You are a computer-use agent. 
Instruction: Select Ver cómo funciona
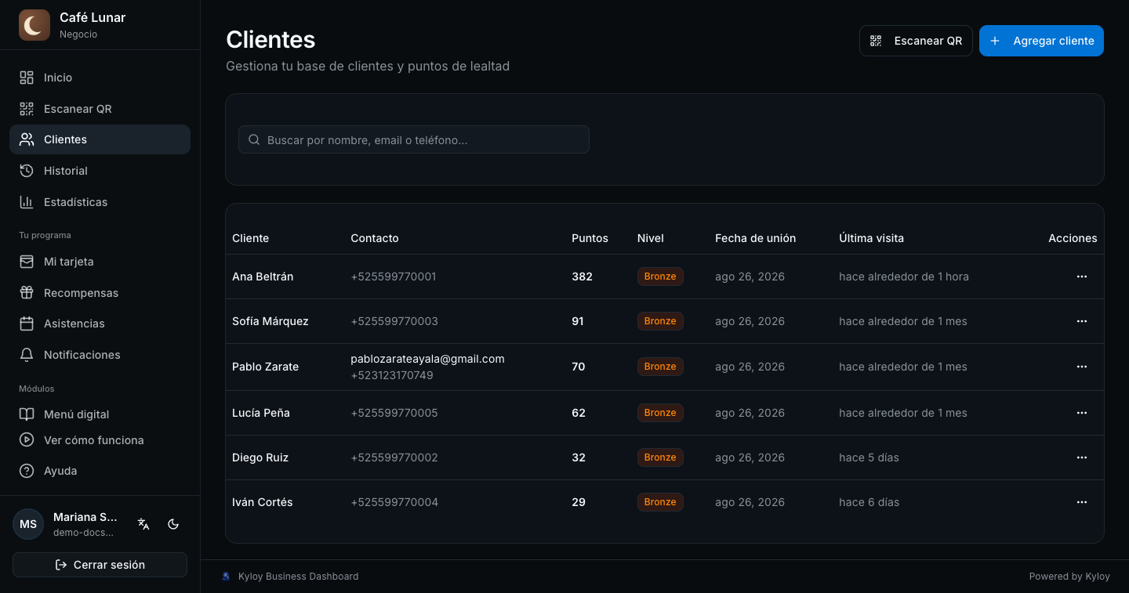coord(100,440)
